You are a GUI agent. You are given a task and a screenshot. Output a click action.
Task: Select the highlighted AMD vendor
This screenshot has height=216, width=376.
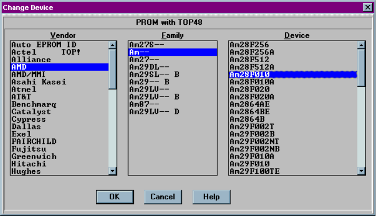[x=60, y=67]
